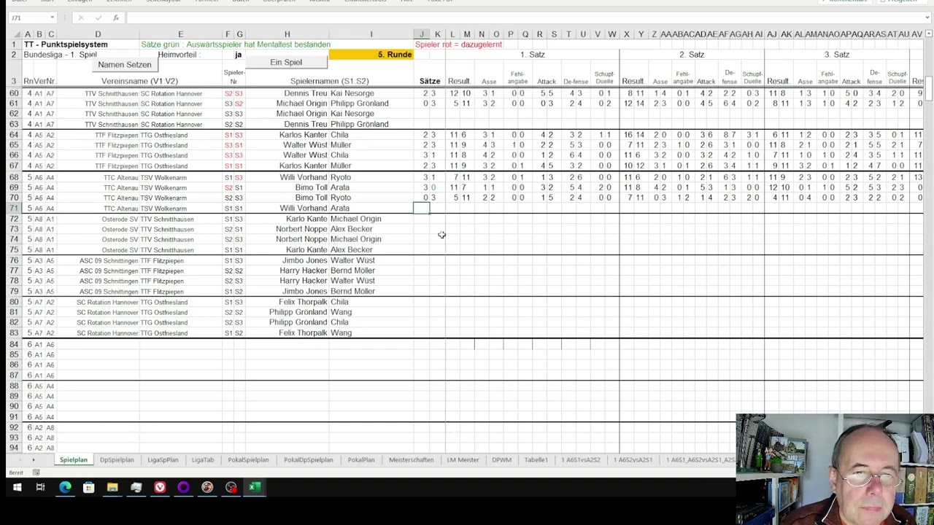The width and height of the screenshot is (934, 525).
Task: Open the 1 A6S1vsA2S2 sheet tab
Action: (581, 460)
